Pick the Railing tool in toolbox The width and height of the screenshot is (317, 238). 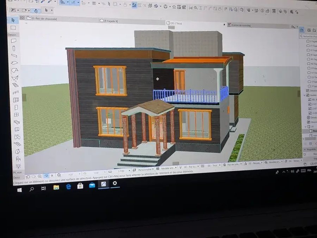(15, 93)
